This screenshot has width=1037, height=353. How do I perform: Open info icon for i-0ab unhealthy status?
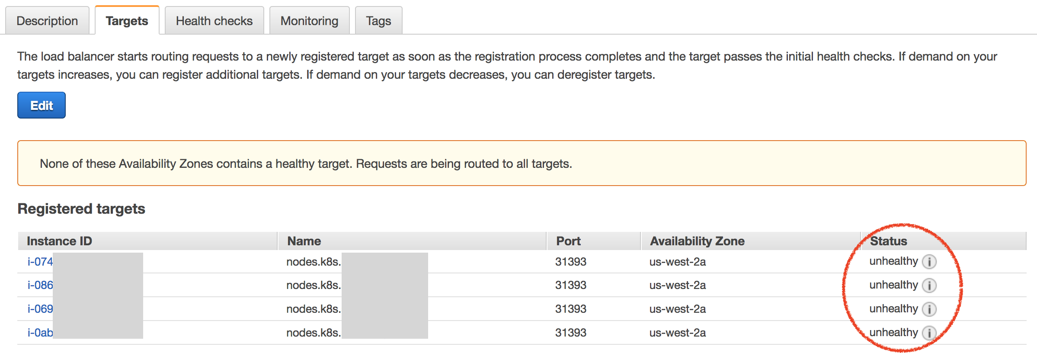click(x=929, y=333)
